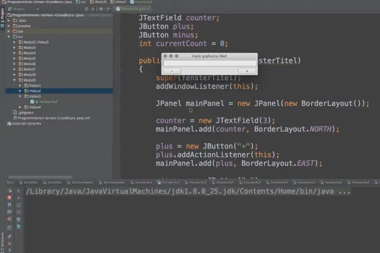Toggle the 1: Project side tab
The image size is (380, 253).
pyautogui.click(x=3, y=15)
